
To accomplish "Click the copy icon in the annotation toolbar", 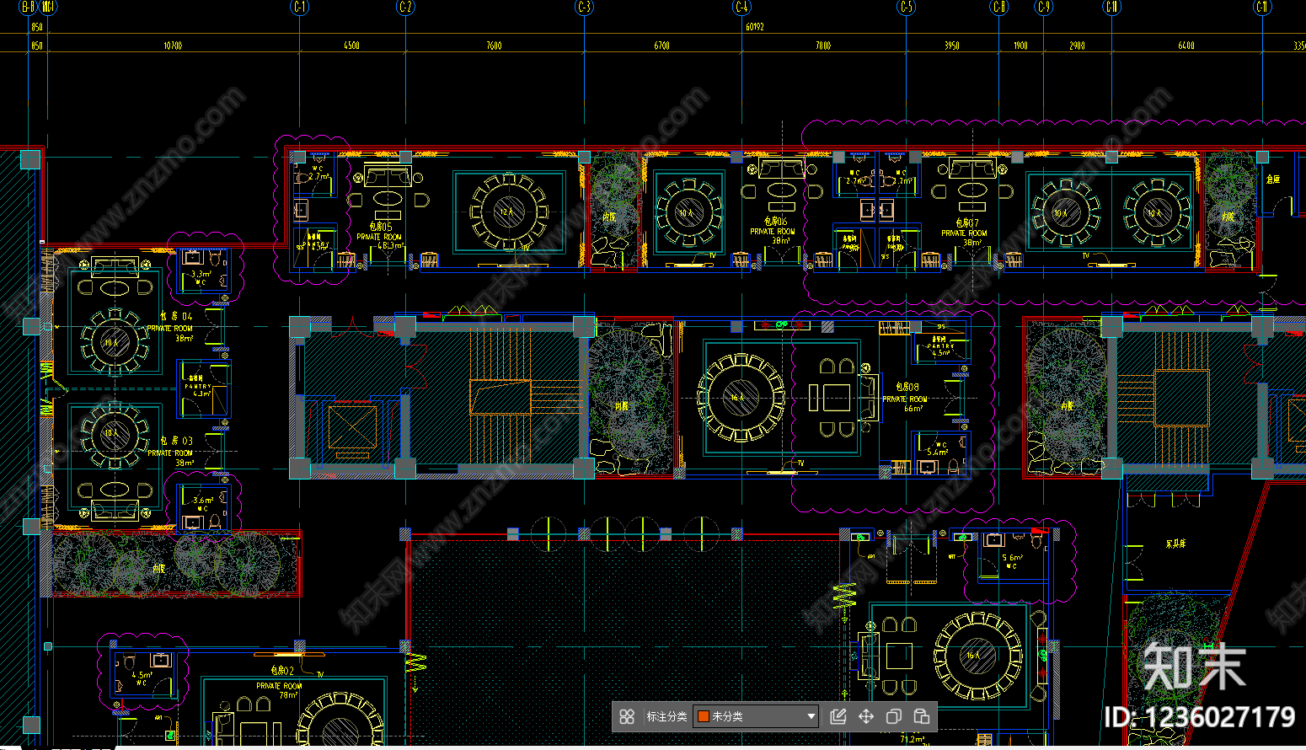I will pyautogui.click(x=894, y=716).
